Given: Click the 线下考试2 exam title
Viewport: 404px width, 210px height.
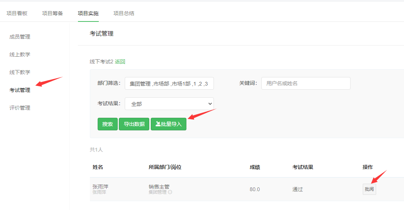Looking at the screenshot, I should coord(101,62).
